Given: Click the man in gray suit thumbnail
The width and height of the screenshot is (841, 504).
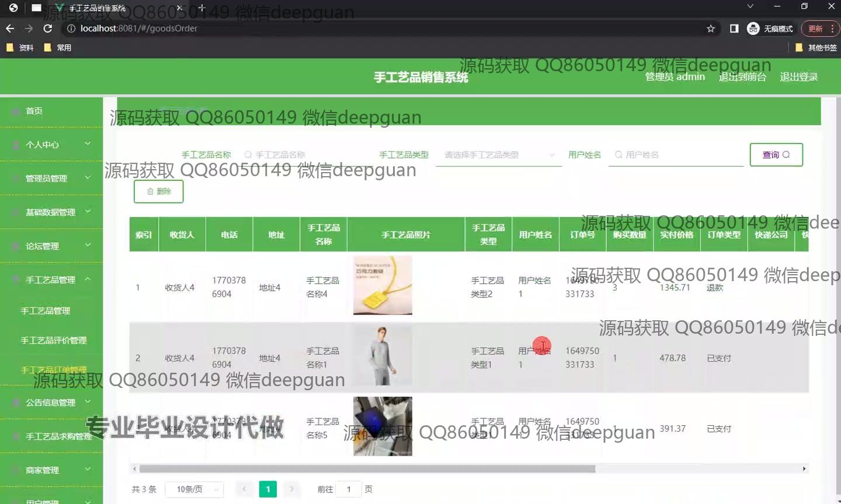Looking at the screenshot, I should coord(383,356).
